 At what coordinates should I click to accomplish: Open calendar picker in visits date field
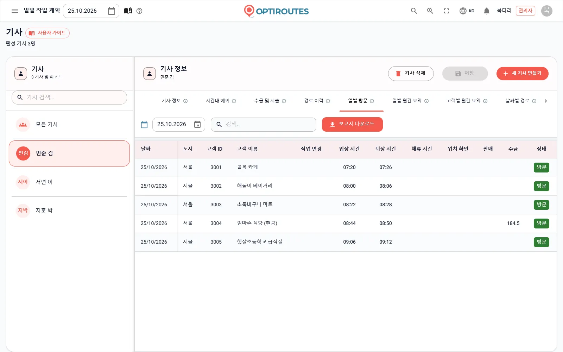click(x=197, y=124)
